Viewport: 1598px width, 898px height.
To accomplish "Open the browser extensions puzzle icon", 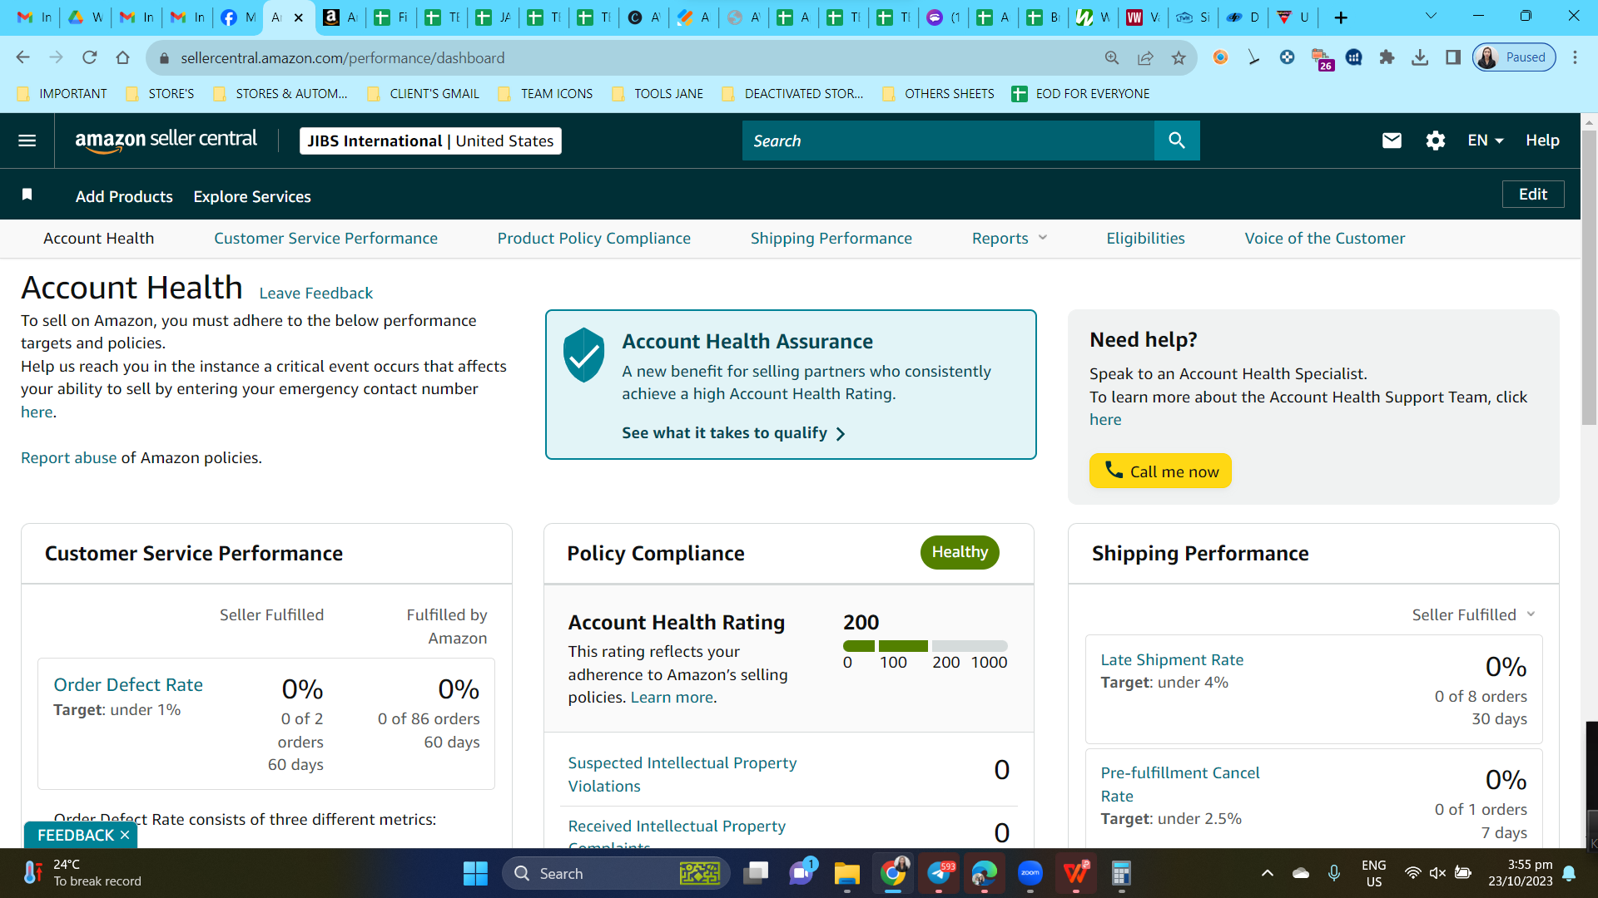I will tap(1387, 57).
